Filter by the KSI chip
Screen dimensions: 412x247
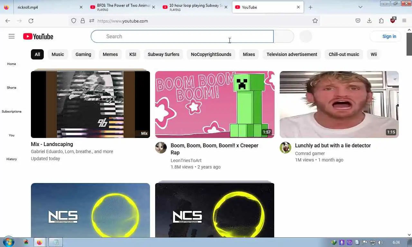point(133,54)
